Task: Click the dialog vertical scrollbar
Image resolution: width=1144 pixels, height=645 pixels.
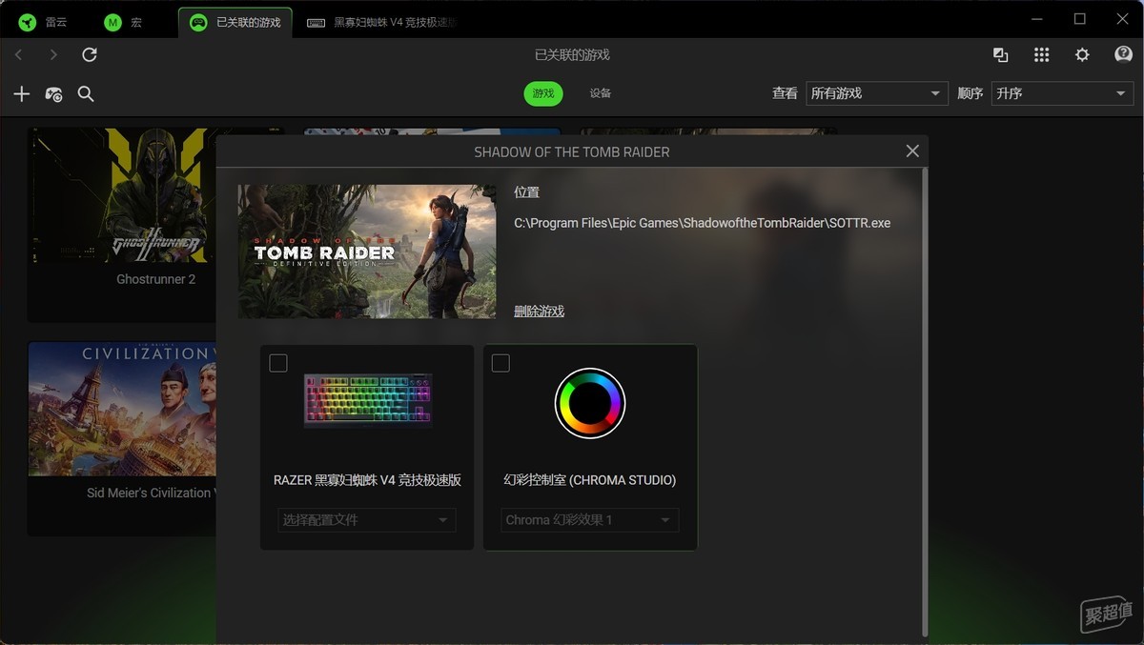Action: 924,403
